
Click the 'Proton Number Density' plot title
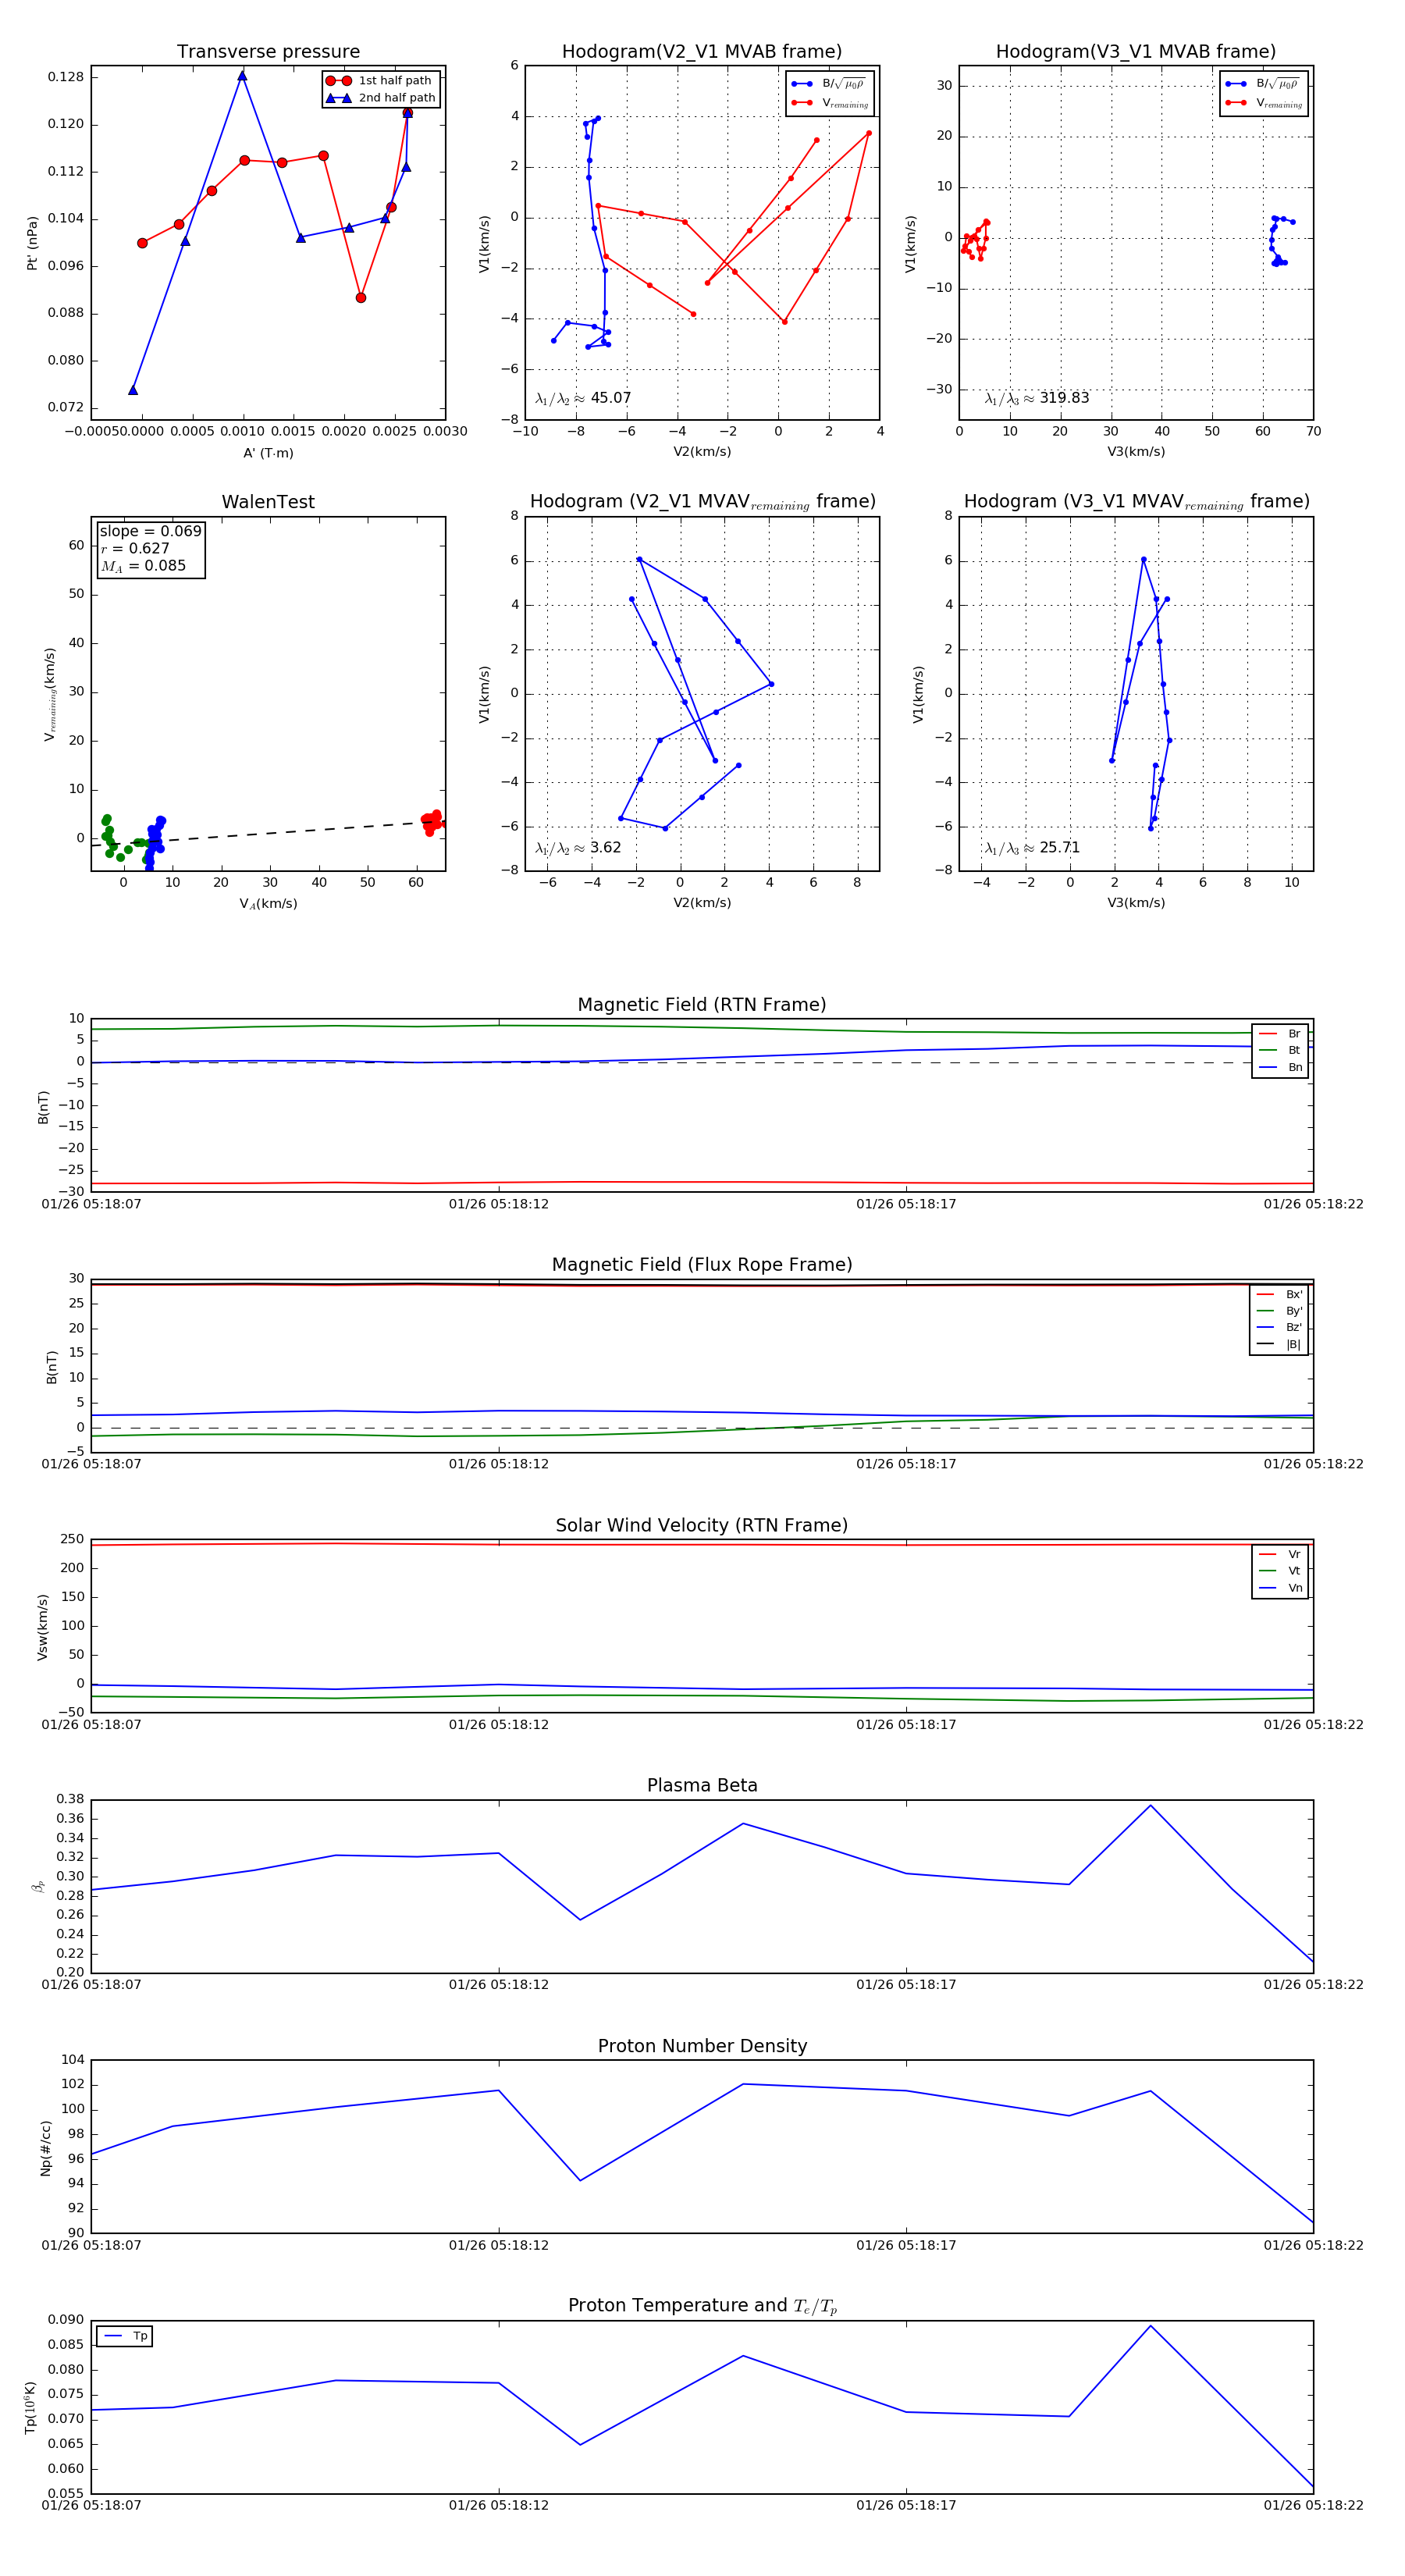tap(702, 2046)
